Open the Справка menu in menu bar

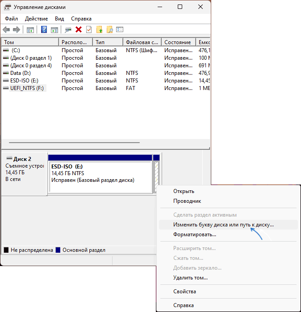[x=81, y=19]
